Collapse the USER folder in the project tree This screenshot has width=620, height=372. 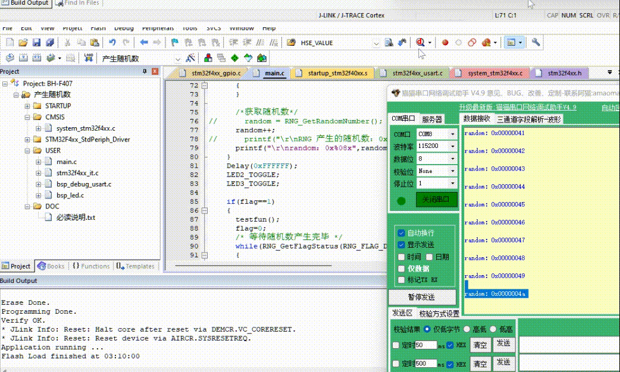tap(27, 150)
